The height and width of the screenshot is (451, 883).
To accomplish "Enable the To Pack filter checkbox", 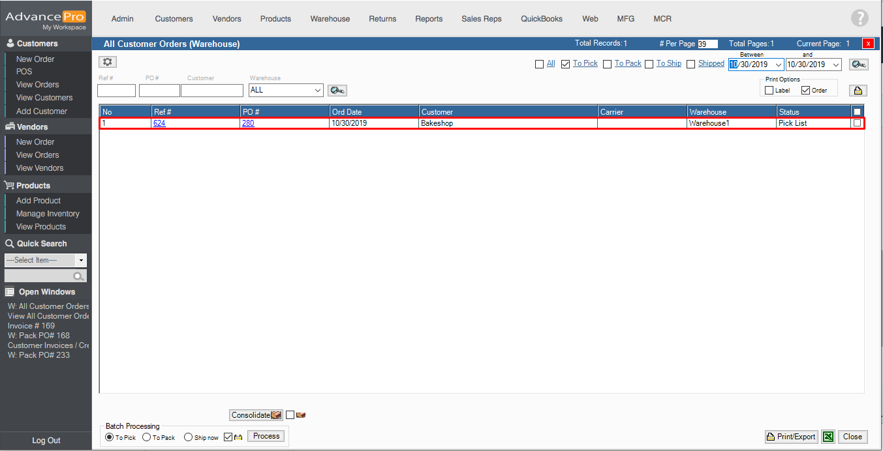I will pyautogui.click(x=607, y=64).
